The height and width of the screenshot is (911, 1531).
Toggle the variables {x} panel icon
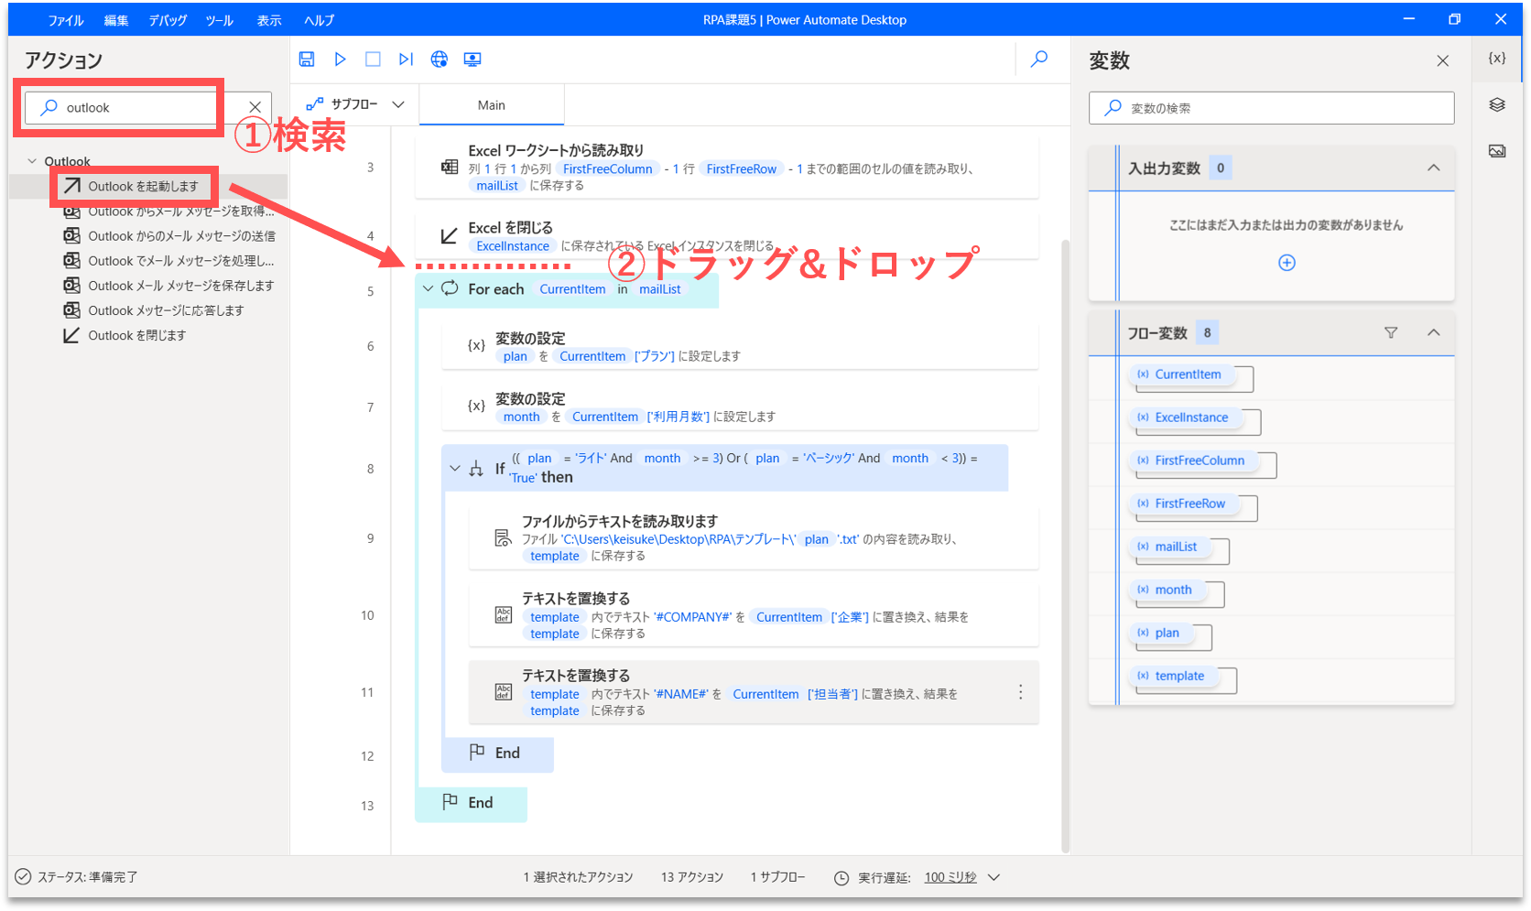[1497, 58]
